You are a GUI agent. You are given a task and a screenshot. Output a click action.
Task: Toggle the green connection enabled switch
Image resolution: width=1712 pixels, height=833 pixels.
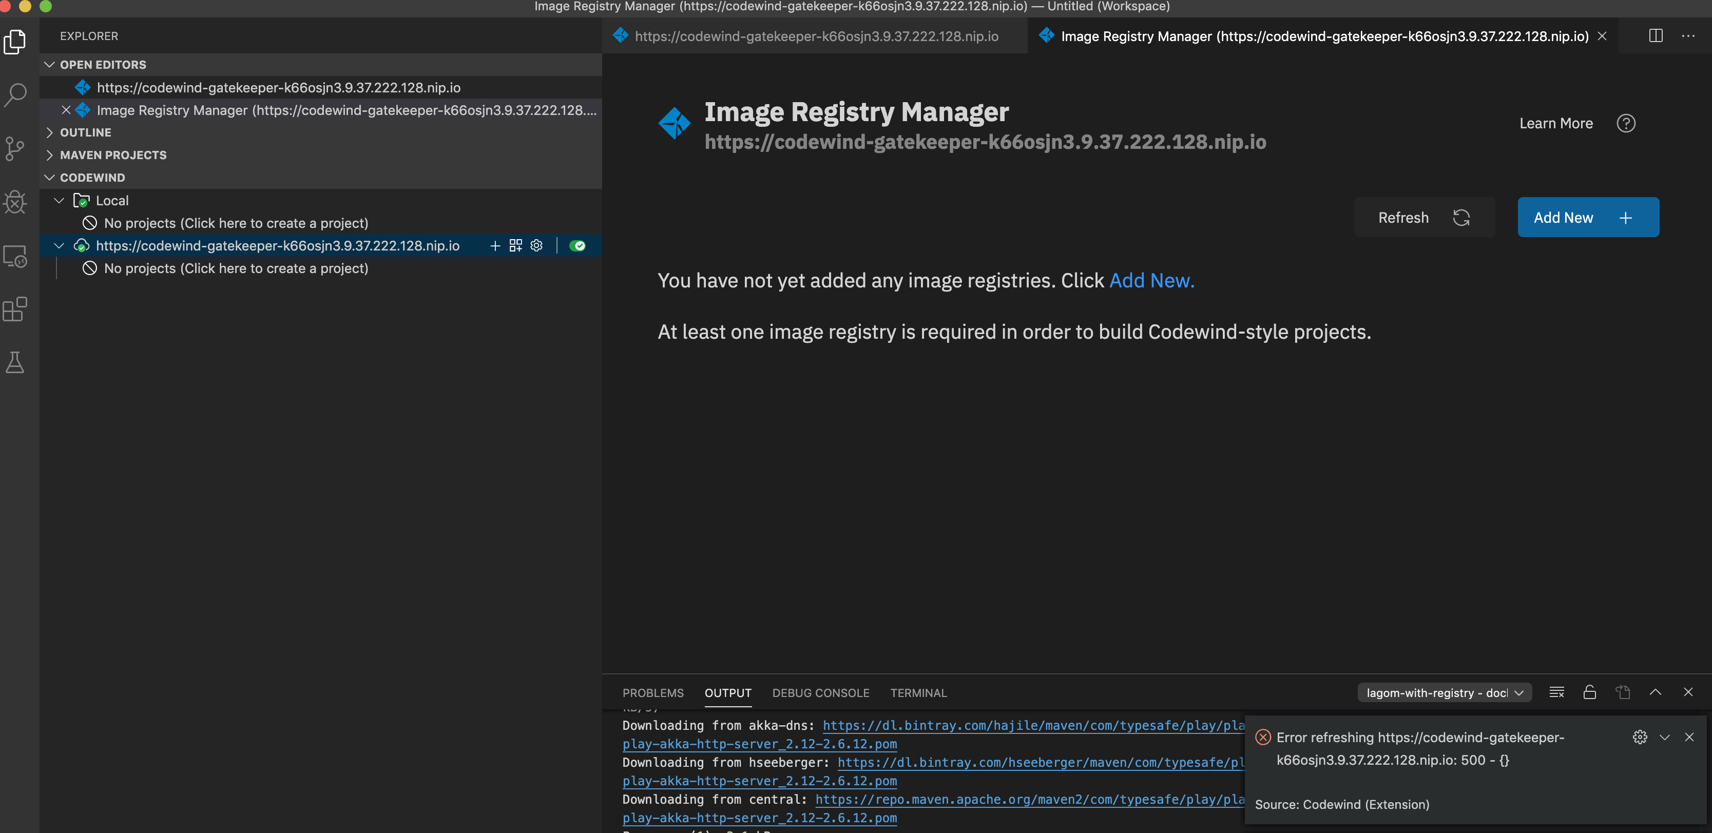(577, 245)
